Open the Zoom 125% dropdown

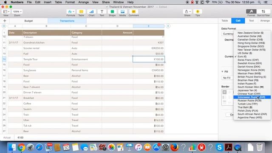[17, 11]
